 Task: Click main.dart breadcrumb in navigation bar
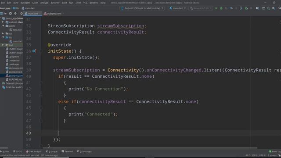click(28, 8)
